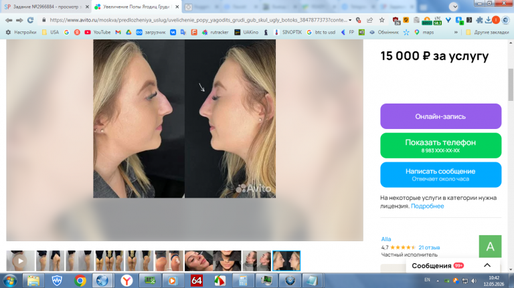Open the Обмінник bookmark
514x288 pixels.
tap(384, 32)
